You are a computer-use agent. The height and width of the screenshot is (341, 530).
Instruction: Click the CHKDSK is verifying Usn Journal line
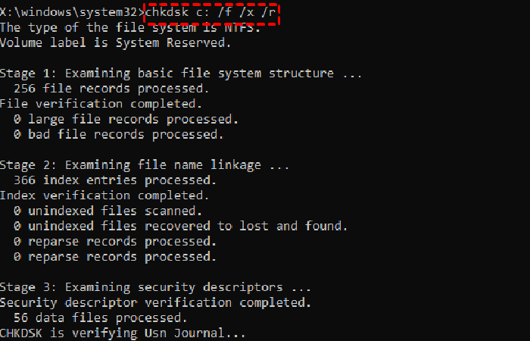click(123, 333)
